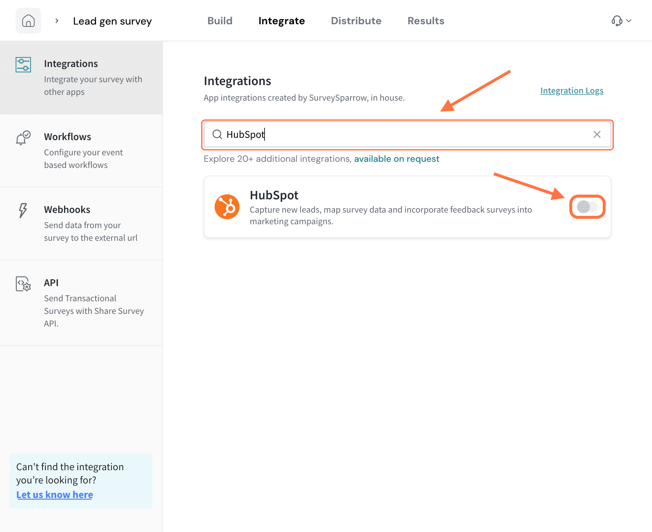652x532 pixels.
Task: Click the search magnifier icon
Action: (x=217, y=134)
